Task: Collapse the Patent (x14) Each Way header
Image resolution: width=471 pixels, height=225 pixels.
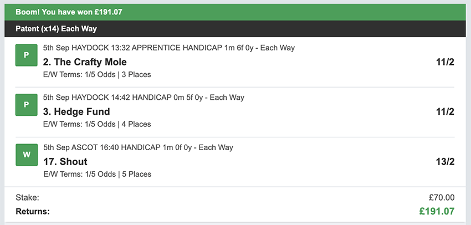Action: click(x=235, y=29)
